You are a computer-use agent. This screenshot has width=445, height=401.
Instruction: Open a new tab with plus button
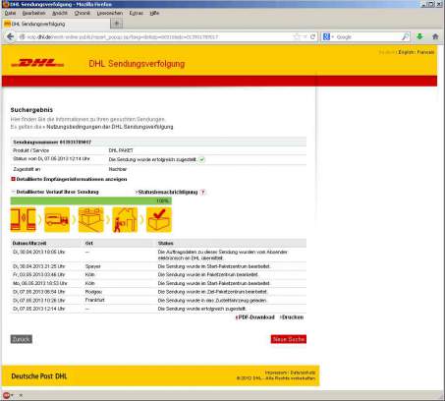click(x=117, y=24)
